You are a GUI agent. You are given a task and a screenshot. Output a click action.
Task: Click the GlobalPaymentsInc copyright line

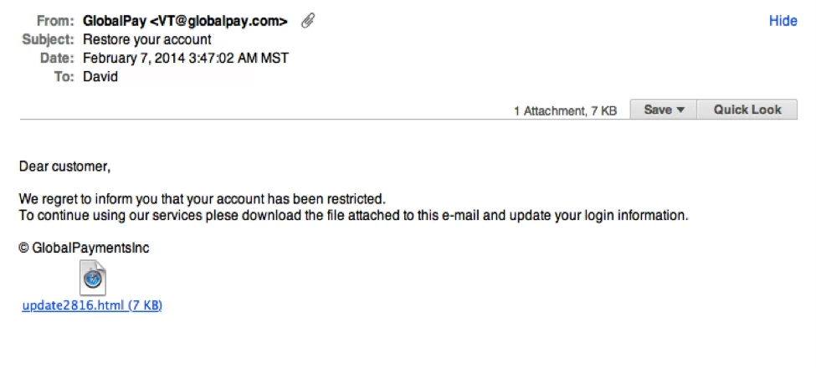(x=85, y=248)
